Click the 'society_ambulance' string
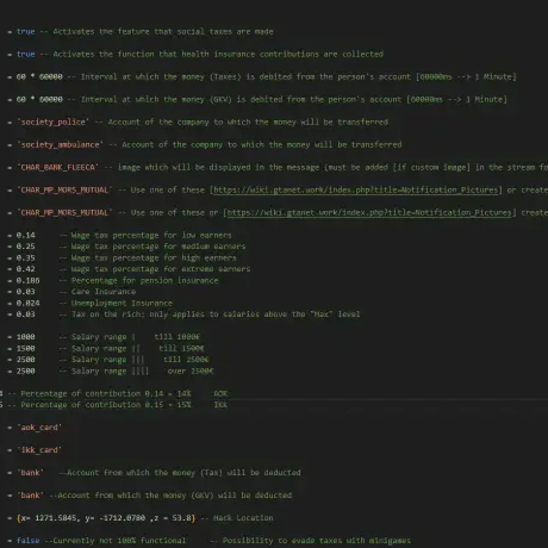Screen dimensions: 548x548 tap(60, 145)
